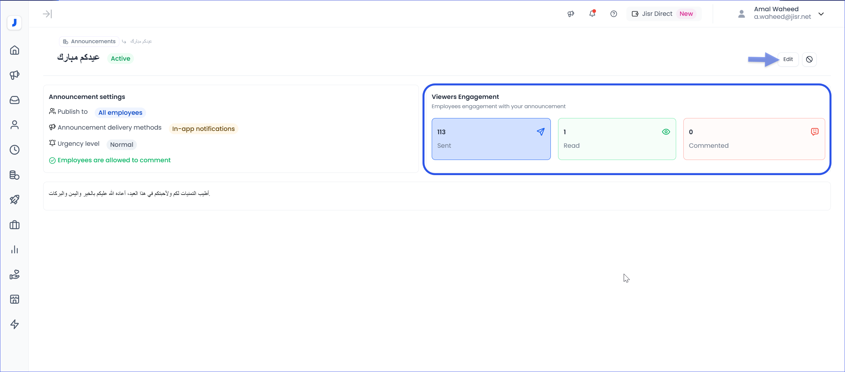Expand the sidebar with arrow toggle
This screenshot has width=845, height=372.
click(47, 14)
